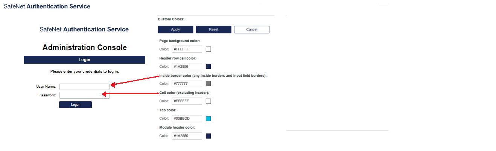Click SafeNet Authentication Service top-left logo
This screenshot has height=151, width=496.
click(47, 6)
